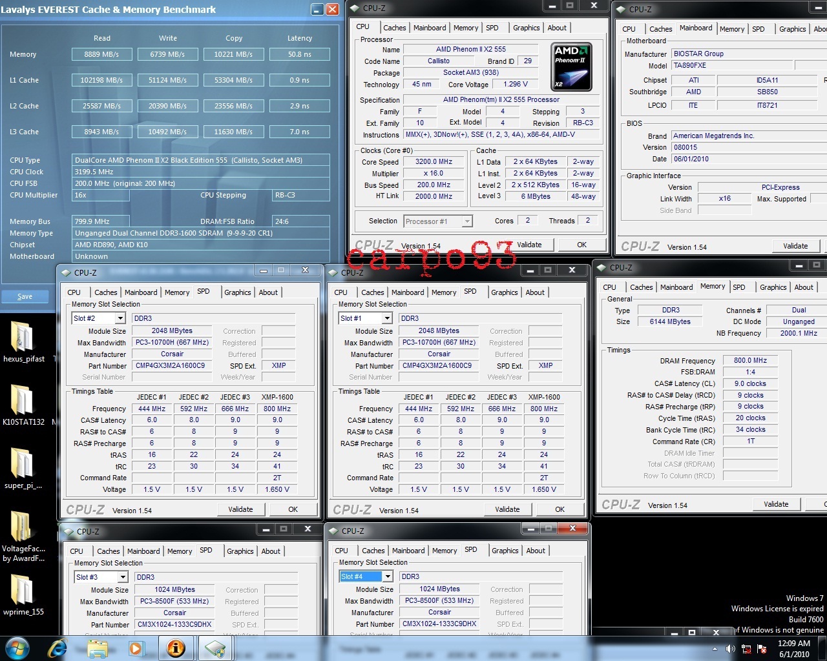Viewport: 827px width, 661px height.
Task: Click the BIOS Date field 06/01/2010
Action: 749,159
